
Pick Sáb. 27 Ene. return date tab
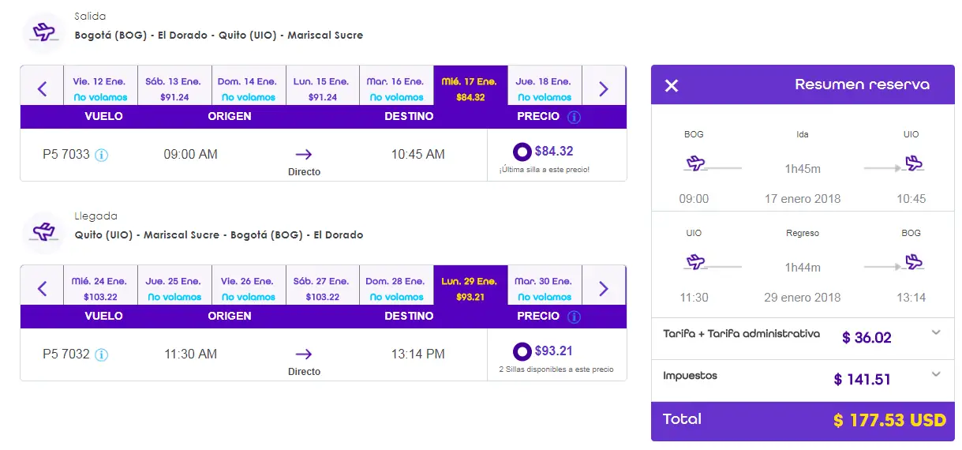tap(322, 288)
